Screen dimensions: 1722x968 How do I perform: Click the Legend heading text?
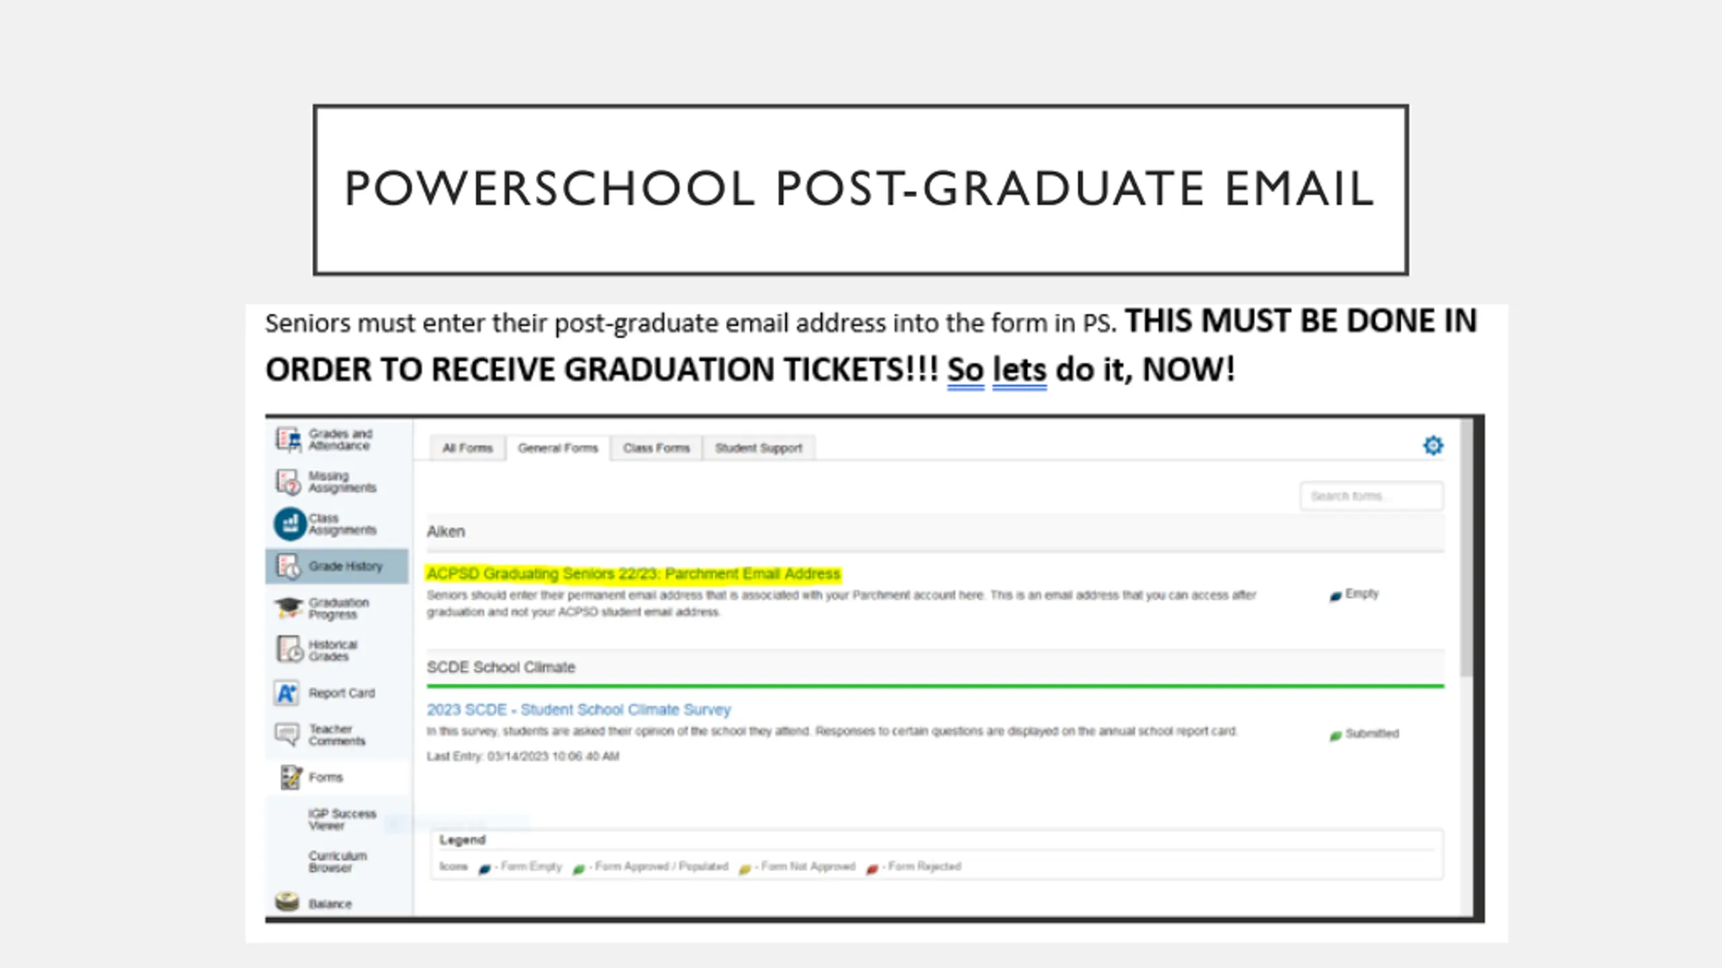click(x=462, y=840)
